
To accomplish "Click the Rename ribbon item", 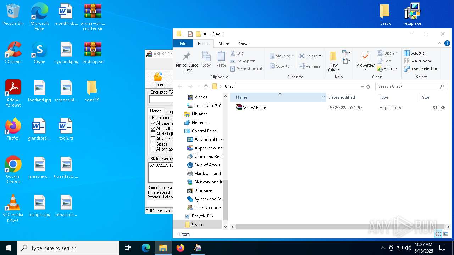I will pyautogui.click(x=310, y=66).
